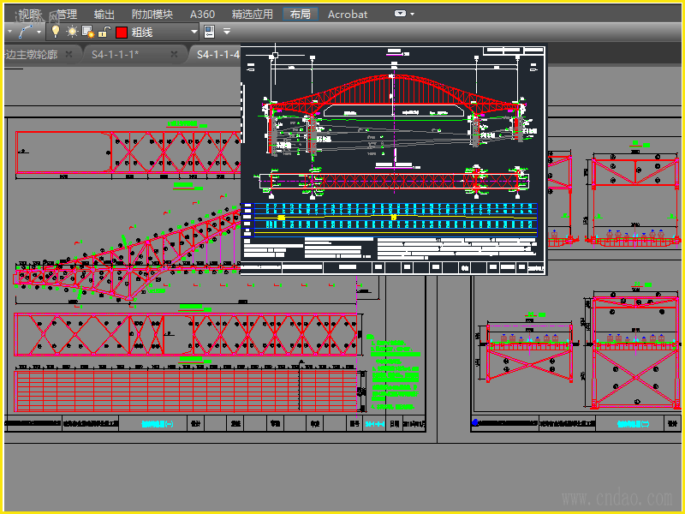
Task: Toggle the layer lock padlock icon
Action: 104,32
